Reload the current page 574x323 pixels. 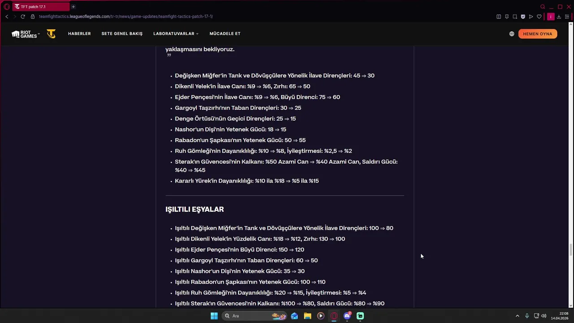click(23, 17)
